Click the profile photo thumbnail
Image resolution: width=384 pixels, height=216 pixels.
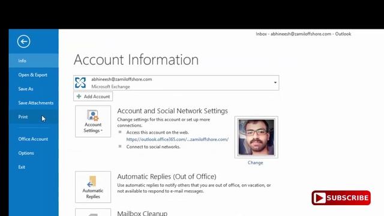[256, 137]
